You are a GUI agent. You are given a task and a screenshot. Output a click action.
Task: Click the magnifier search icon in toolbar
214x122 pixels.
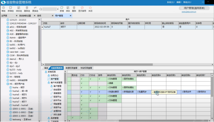[41, 9]
